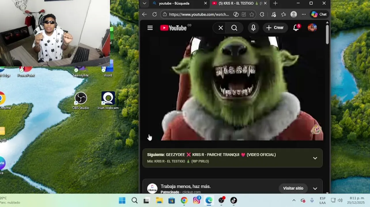Image resolution: width=370 pixels, height=207 pixels.
Task: View site info via the lock icon
Action: tap(164, 14)
